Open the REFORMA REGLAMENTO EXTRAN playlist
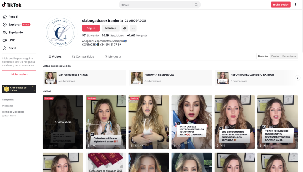Image resolution: width=303 pixels, height=172 pixels. 255,78
